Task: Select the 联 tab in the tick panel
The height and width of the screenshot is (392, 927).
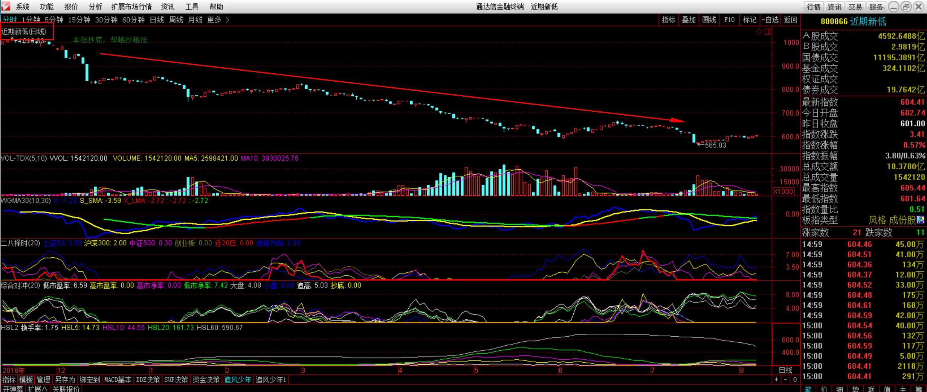Action: (x=871, y=389)
